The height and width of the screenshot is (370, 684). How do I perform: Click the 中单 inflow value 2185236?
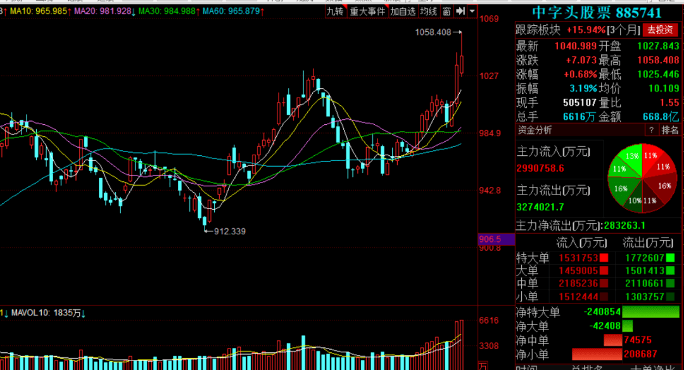[578, 284]
